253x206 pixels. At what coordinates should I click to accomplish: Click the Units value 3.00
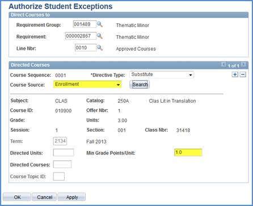tap(123, 120)
